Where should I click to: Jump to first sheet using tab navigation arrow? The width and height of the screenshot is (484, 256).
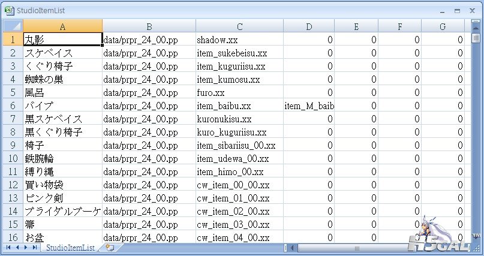point(9,247)
